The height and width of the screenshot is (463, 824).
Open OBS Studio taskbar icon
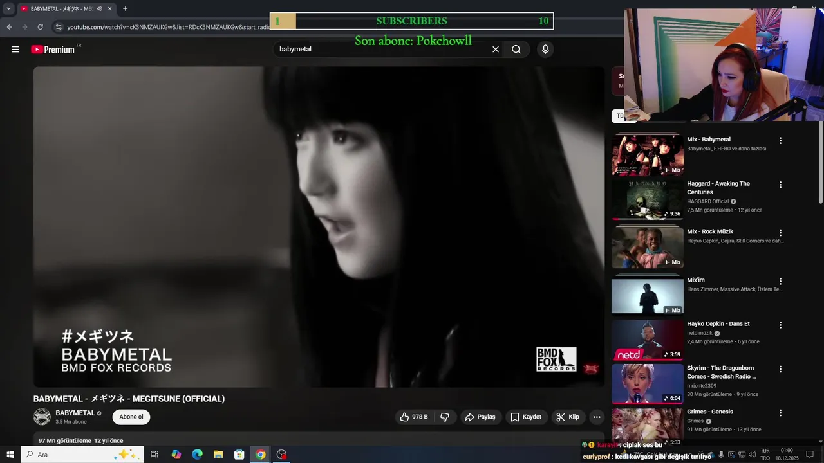coord(281,455)
